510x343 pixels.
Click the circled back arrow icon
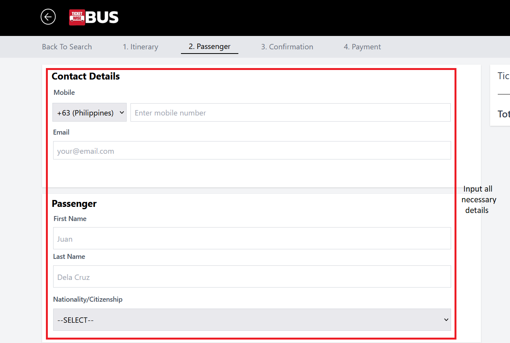[x=48, y=17]
